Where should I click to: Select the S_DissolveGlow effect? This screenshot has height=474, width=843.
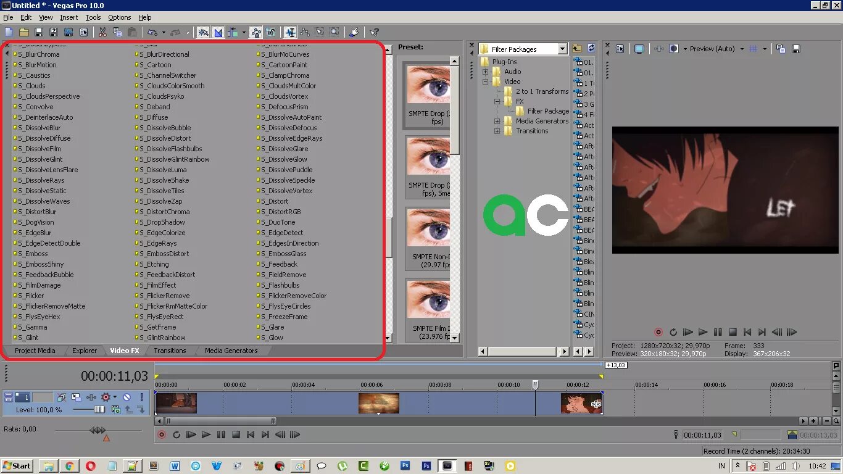pos(284,159)
